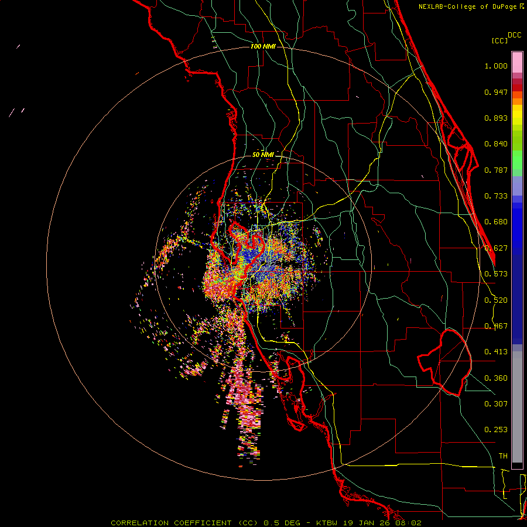Pick the large gray swatch on the color bar
The height and width of the screenshot is (527, 527).
[x=517, y=407]
